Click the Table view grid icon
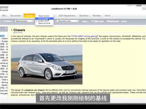The width and height of the screenshot is (146, 109). tap(92, 21)
